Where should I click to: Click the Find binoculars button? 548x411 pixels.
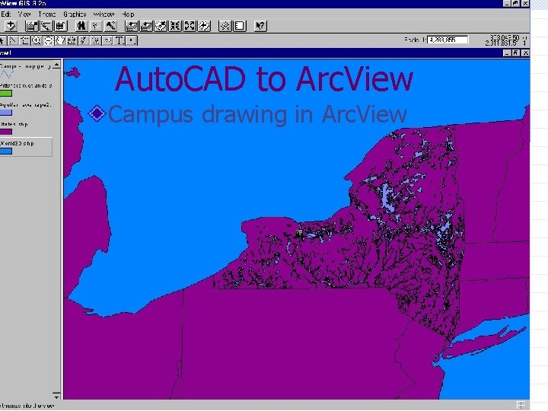[81, 26]
